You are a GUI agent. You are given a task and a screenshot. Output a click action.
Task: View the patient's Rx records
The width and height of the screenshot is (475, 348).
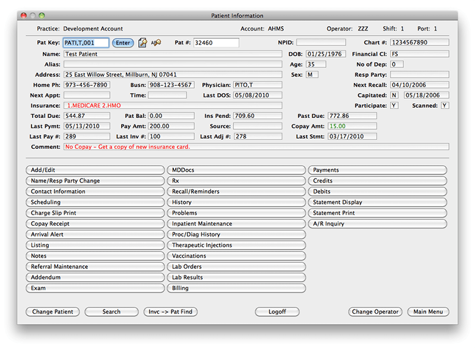click(237, 180)
